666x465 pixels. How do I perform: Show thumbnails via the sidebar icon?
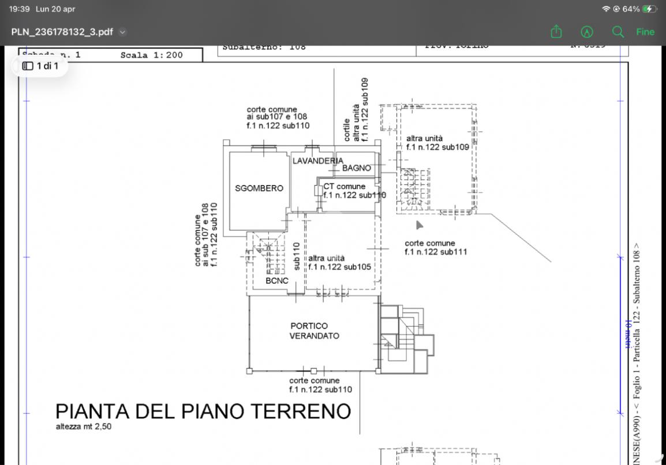(28, 66)
